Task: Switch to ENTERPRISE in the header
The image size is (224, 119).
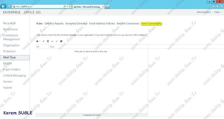Action: pos(12,12)
